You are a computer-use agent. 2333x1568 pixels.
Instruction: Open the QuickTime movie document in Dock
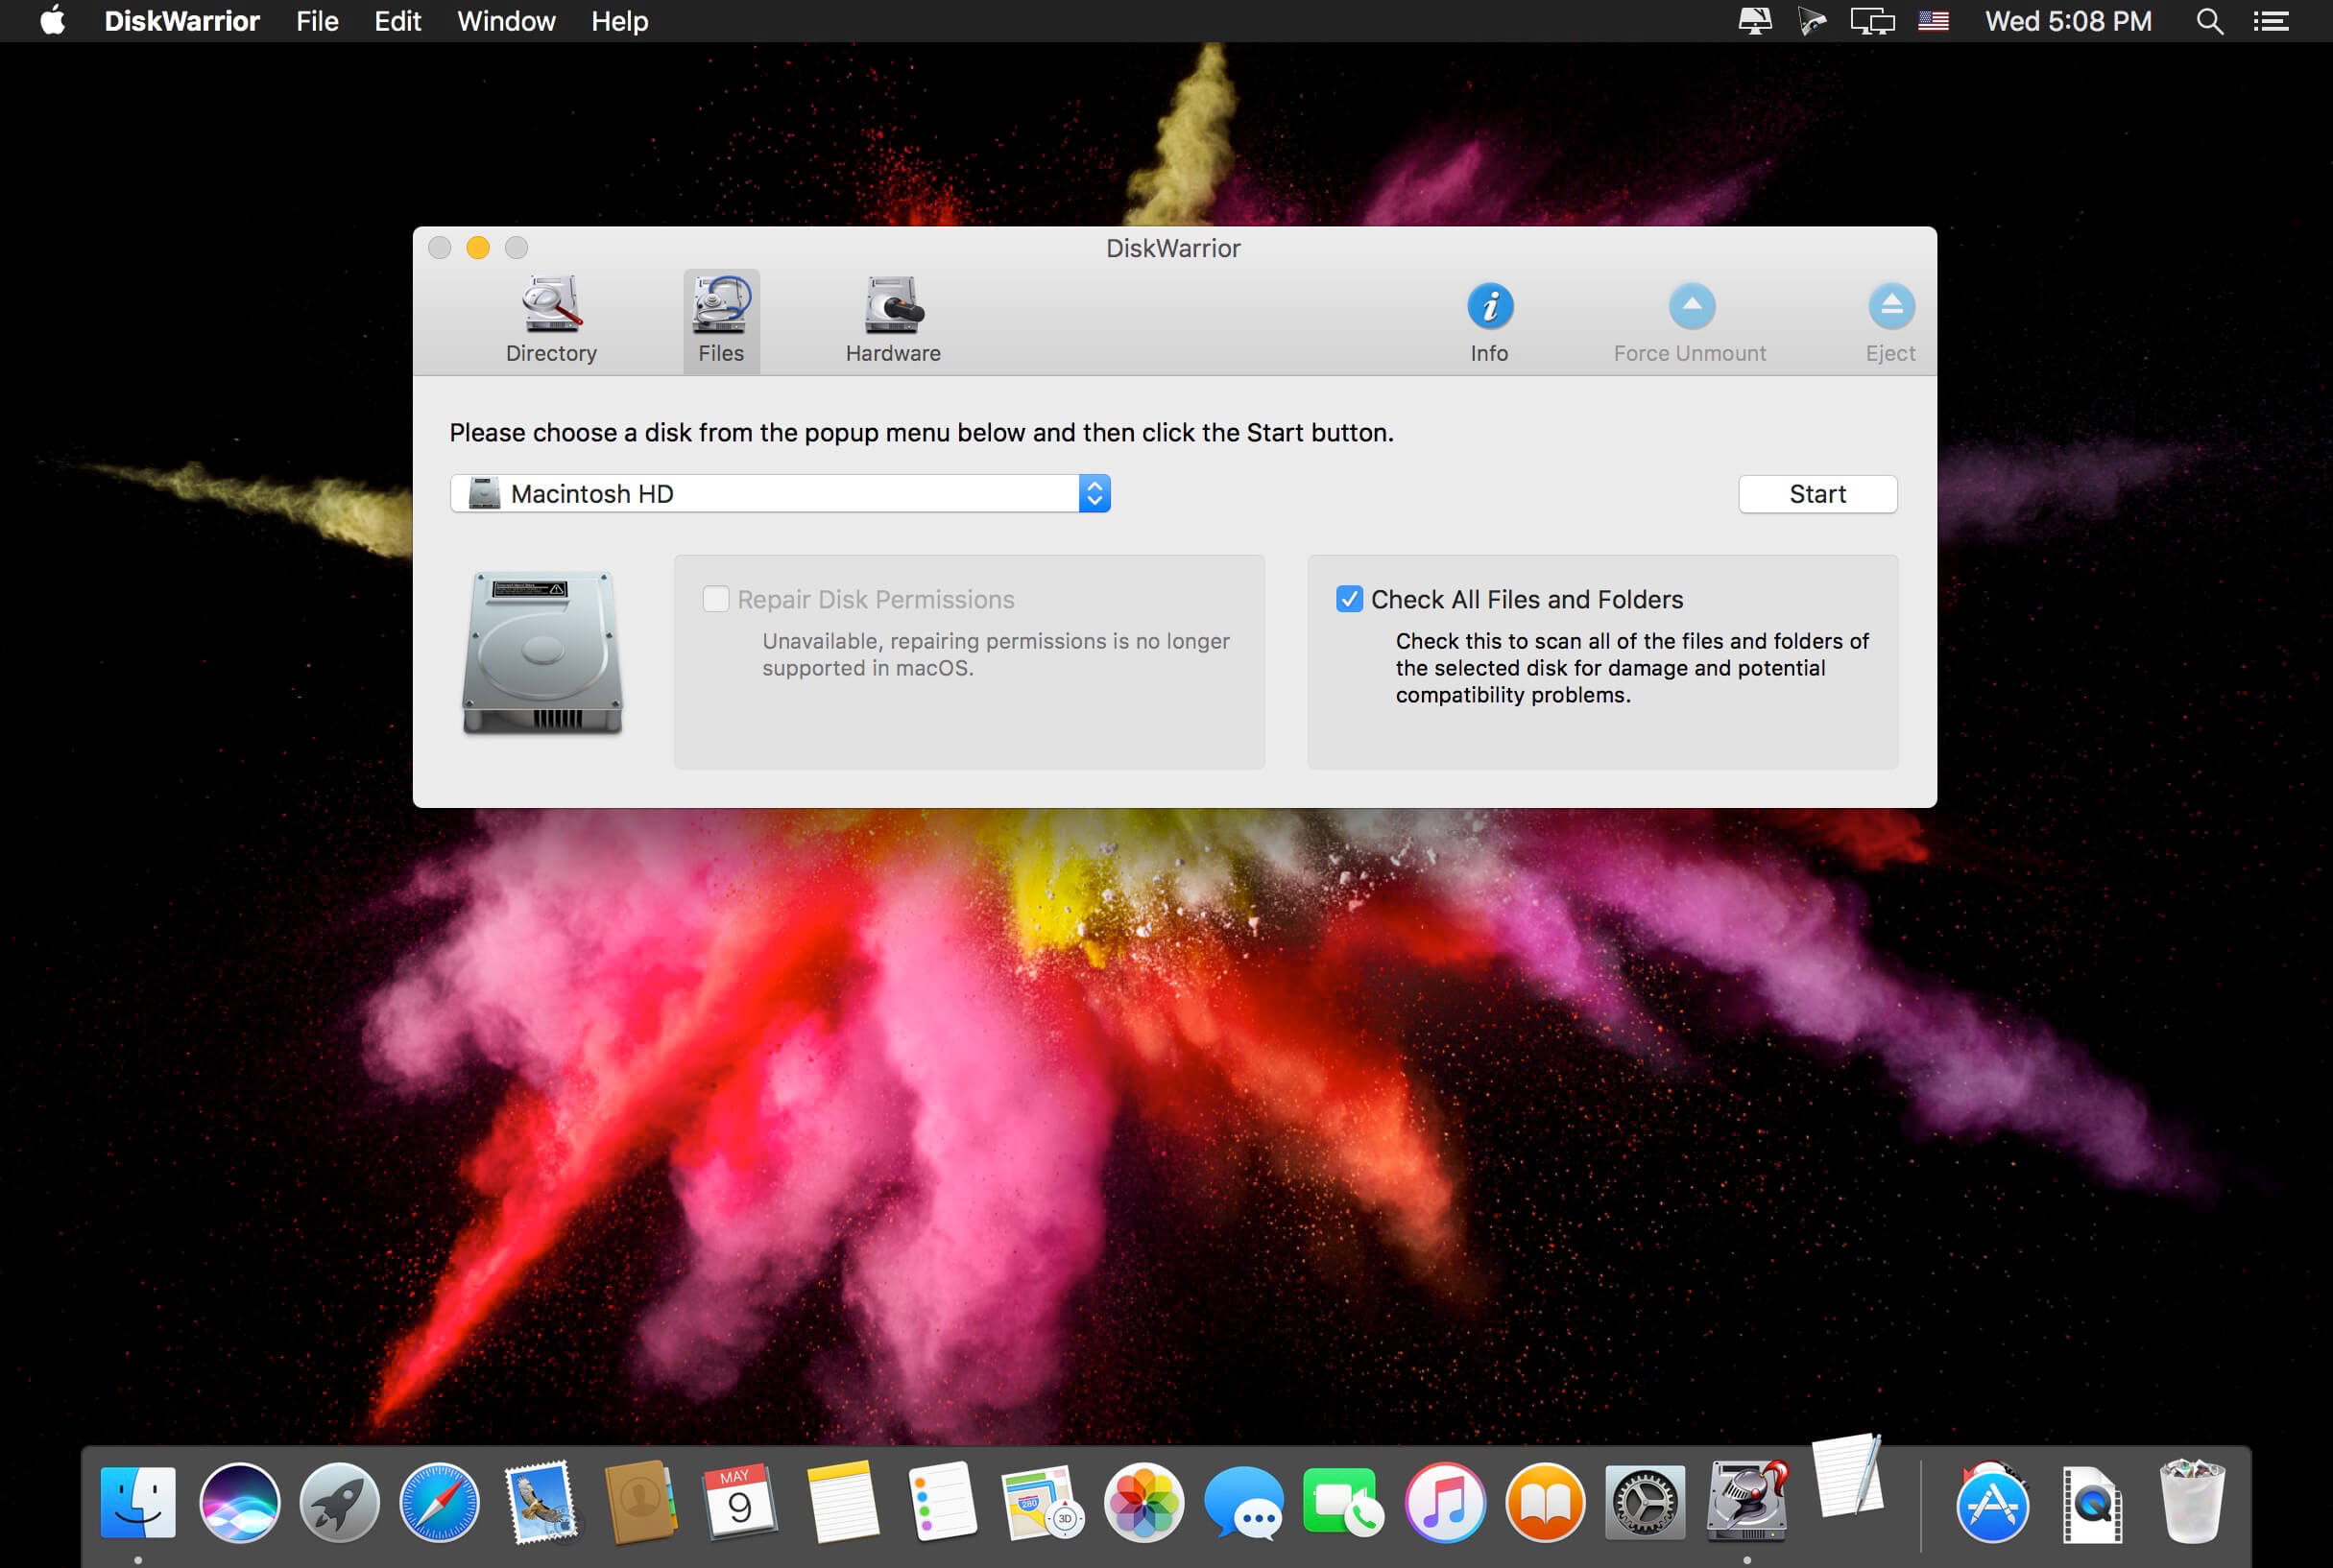(2092, 1503)
